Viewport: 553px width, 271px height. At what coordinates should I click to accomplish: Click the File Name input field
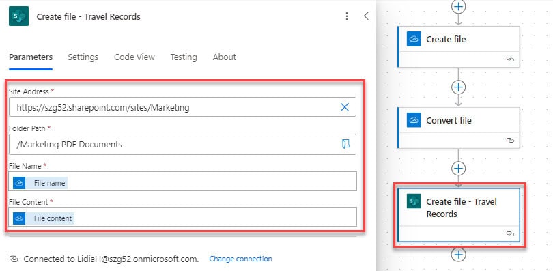(183, 181)
